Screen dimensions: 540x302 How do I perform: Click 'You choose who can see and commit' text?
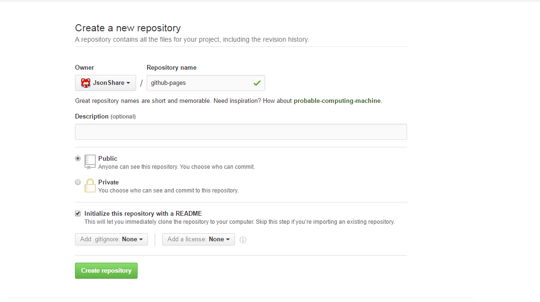pos(168,191)
